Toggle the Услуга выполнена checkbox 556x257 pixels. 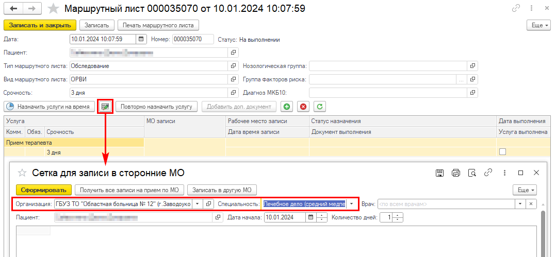coord(502,152)
